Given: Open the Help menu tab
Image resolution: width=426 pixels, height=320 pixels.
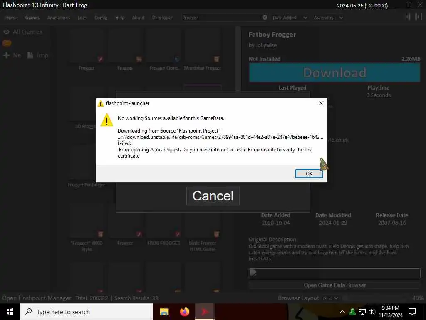Looking at the screenshot, I should 119,17.
